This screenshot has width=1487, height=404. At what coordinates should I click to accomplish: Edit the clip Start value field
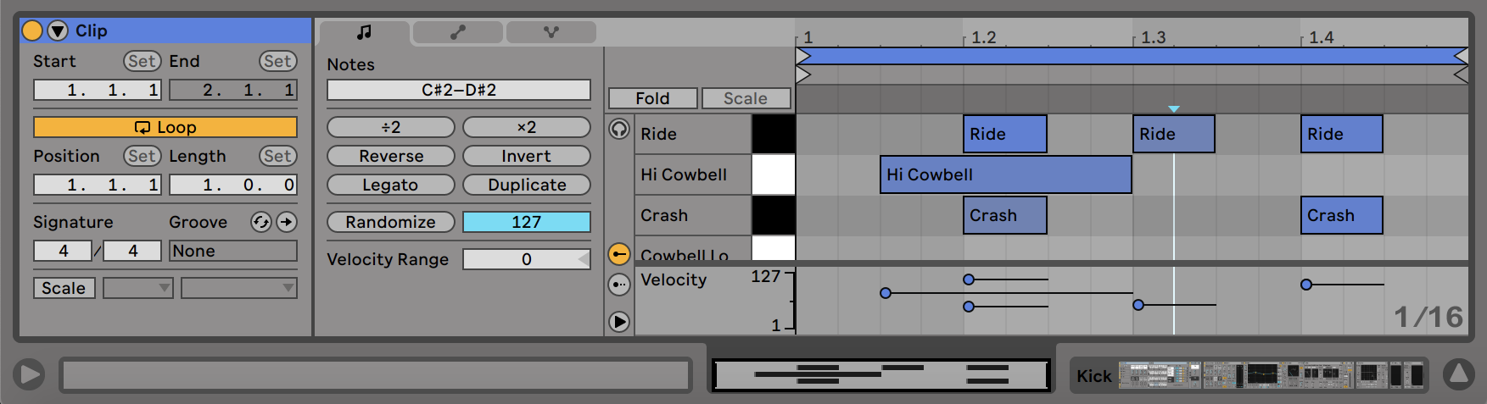pos(97,90)
